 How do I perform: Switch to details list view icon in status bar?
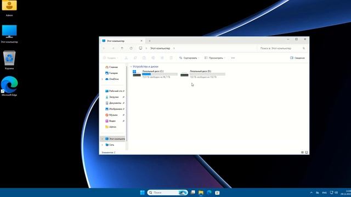coord(302,152)
